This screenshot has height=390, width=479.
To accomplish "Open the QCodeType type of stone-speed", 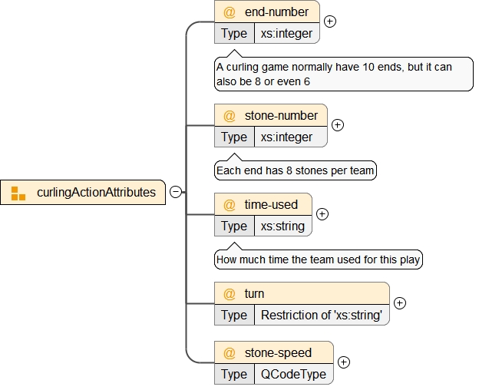I will click(293, 375).
